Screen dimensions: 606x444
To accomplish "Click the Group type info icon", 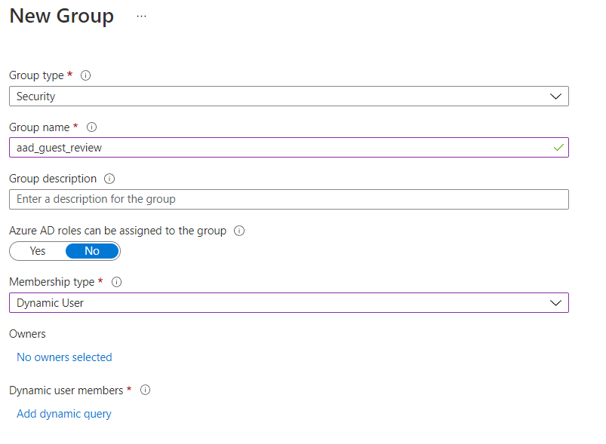I will coord(86,75).
